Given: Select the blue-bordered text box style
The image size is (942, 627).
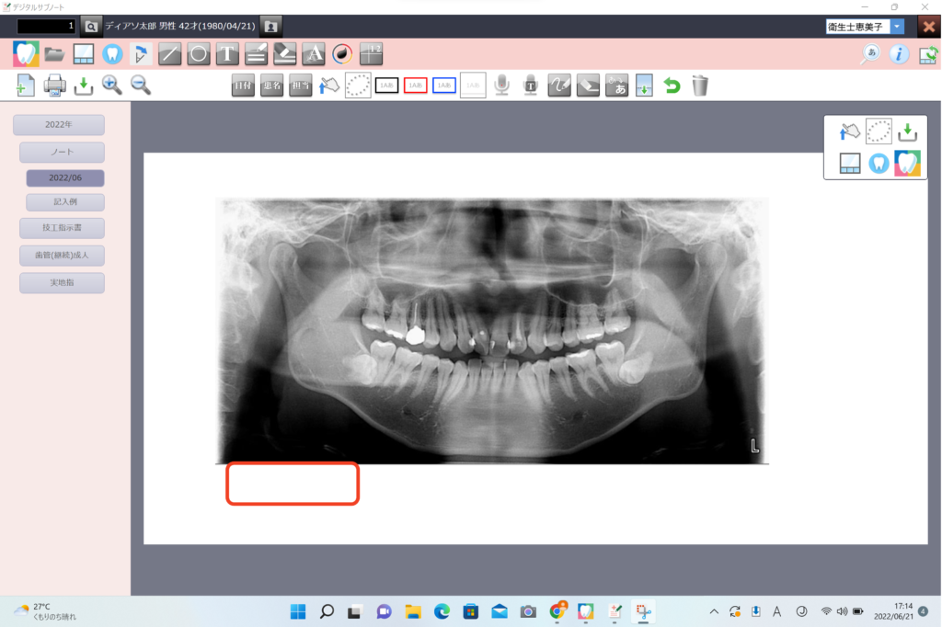Looking at the screenshot, I should coord(444,85).
